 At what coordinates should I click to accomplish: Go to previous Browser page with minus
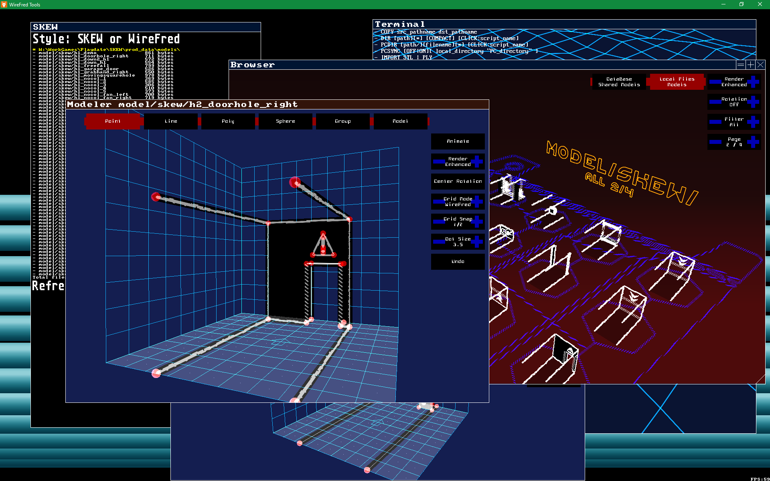tap(715, 142)
